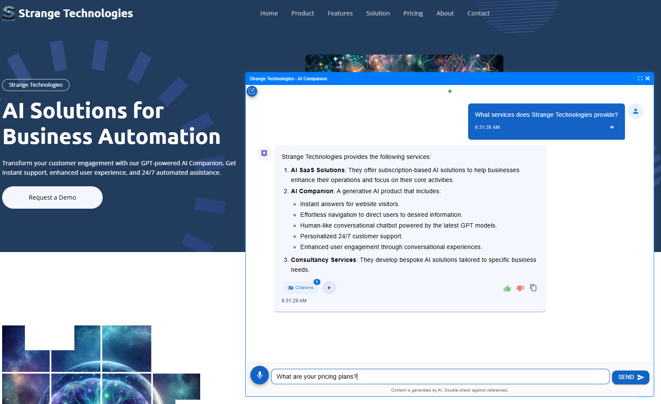Open the Citations list
This screenshot has height=404, width=661.
click(x=301, y=288)
